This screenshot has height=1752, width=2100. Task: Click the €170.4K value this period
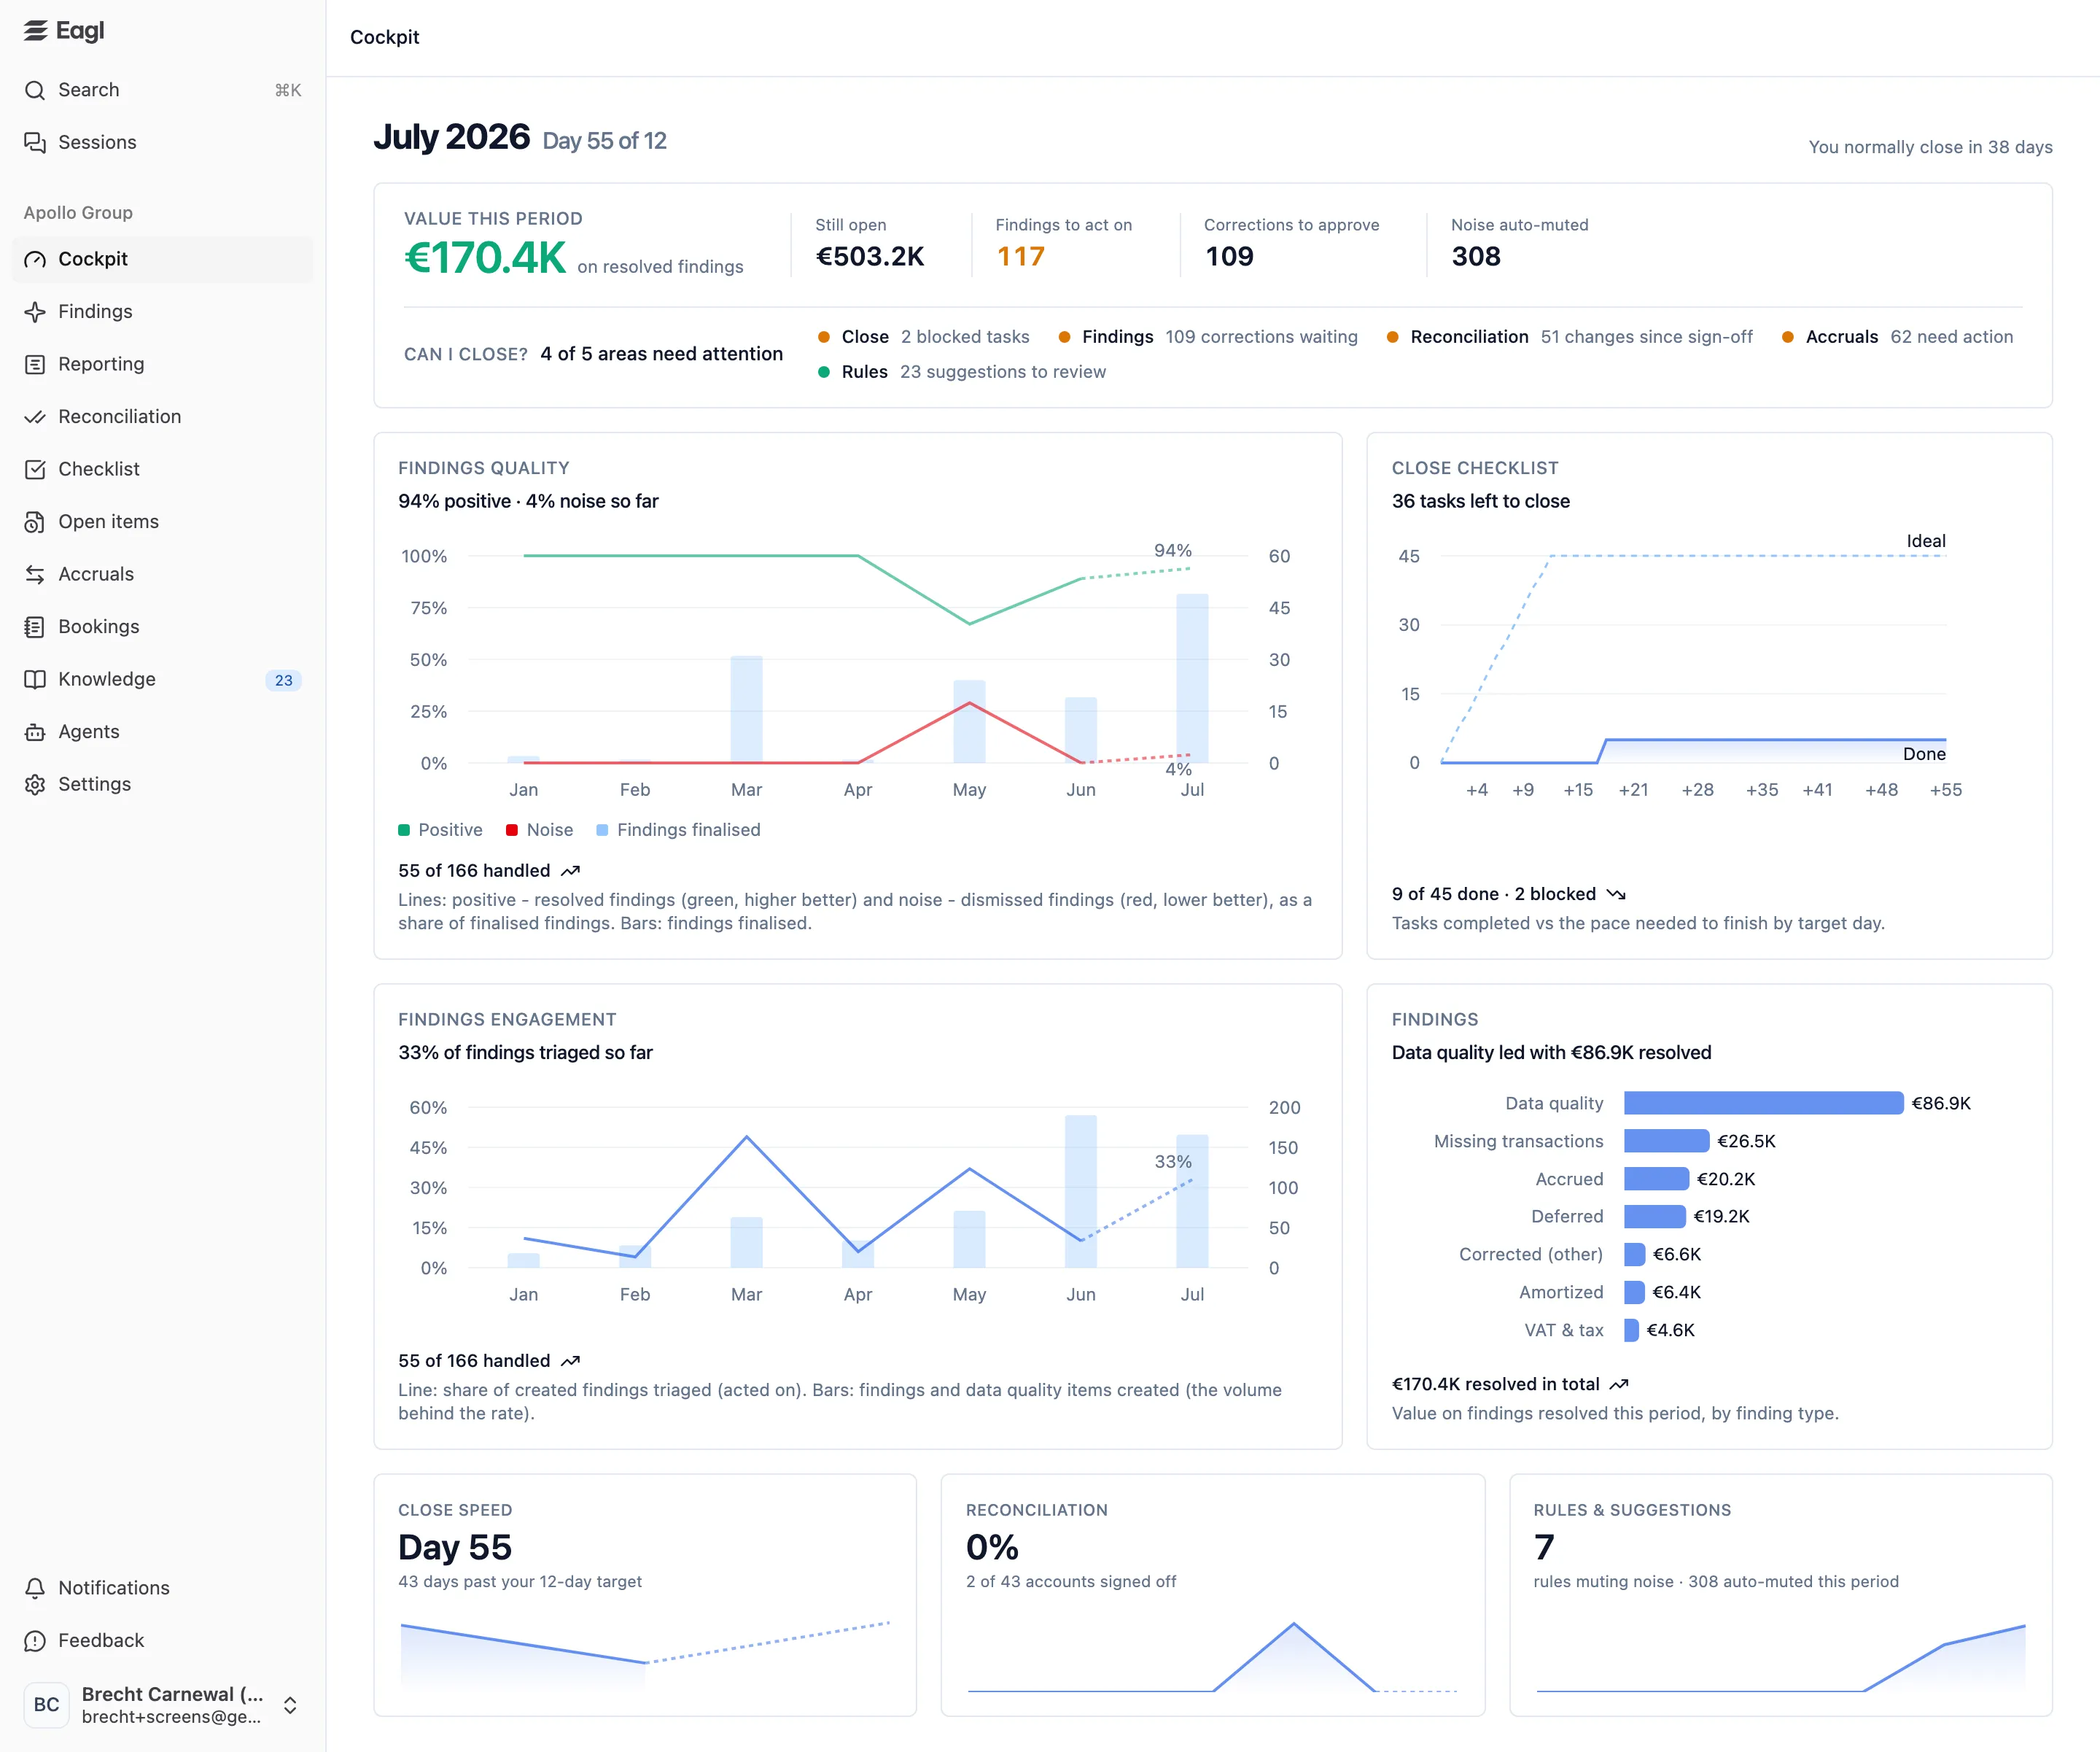pos(485,258)
